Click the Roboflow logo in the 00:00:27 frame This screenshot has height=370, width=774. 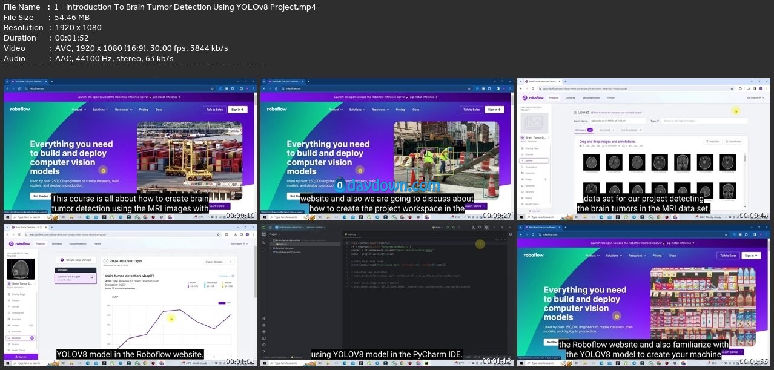click(x=276, y=110)
